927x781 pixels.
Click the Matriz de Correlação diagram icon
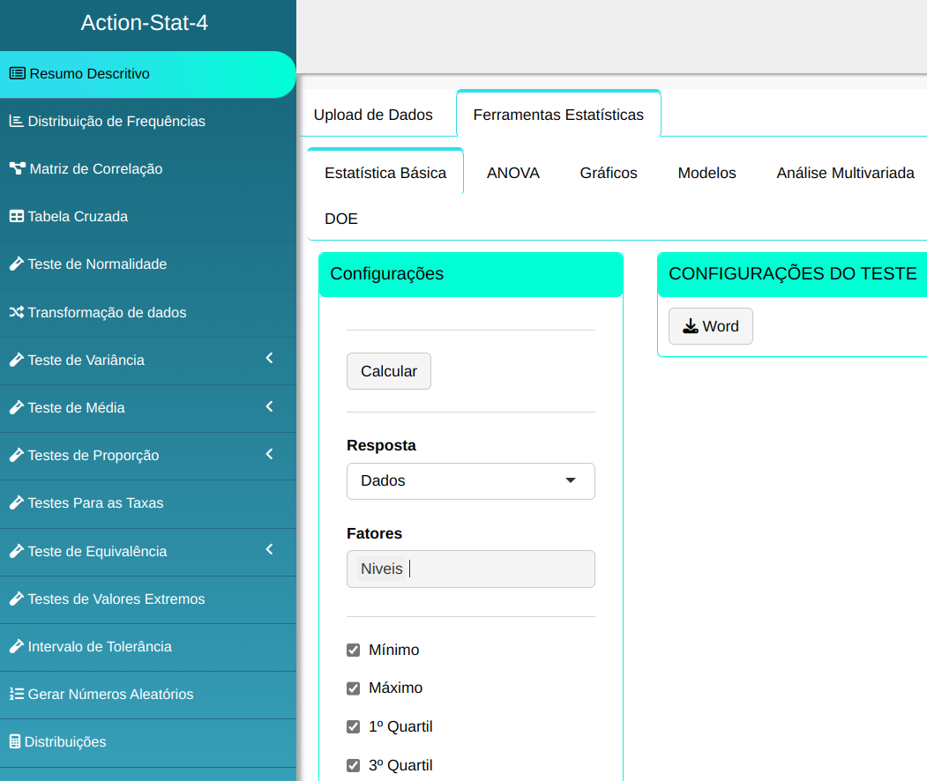coord(17,169)
